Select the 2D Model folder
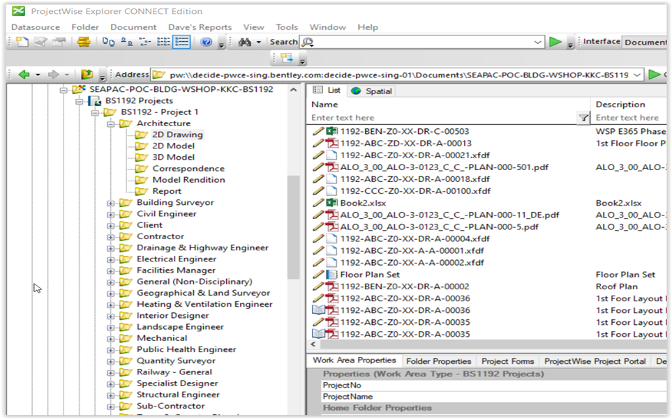This screenshot has width=672, height=419. 173,146
